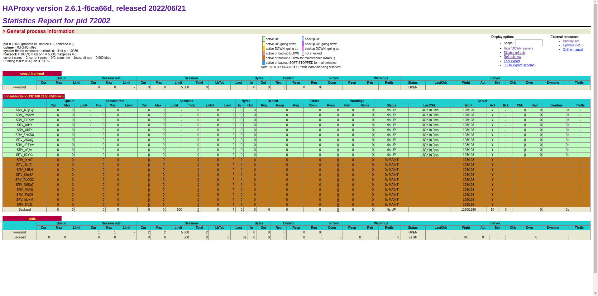Open the Updates (v2.6) link

(x=573, y=45)
